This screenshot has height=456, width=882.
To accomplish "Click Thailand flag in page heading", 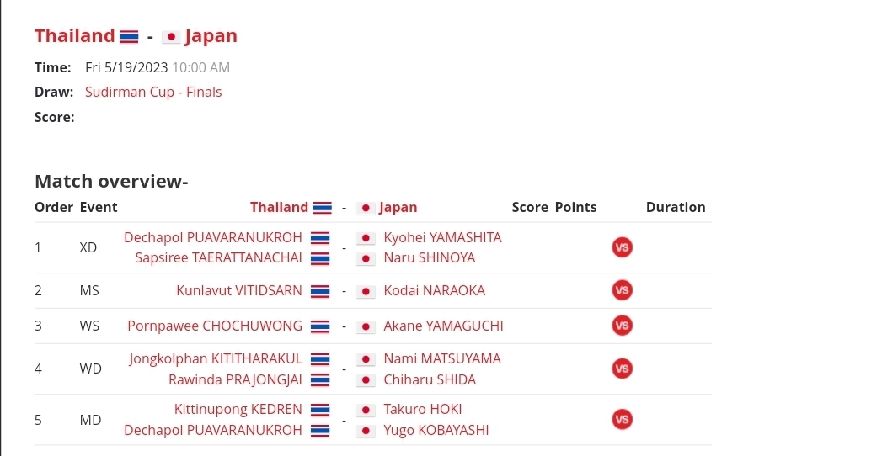I will [129, 37].
